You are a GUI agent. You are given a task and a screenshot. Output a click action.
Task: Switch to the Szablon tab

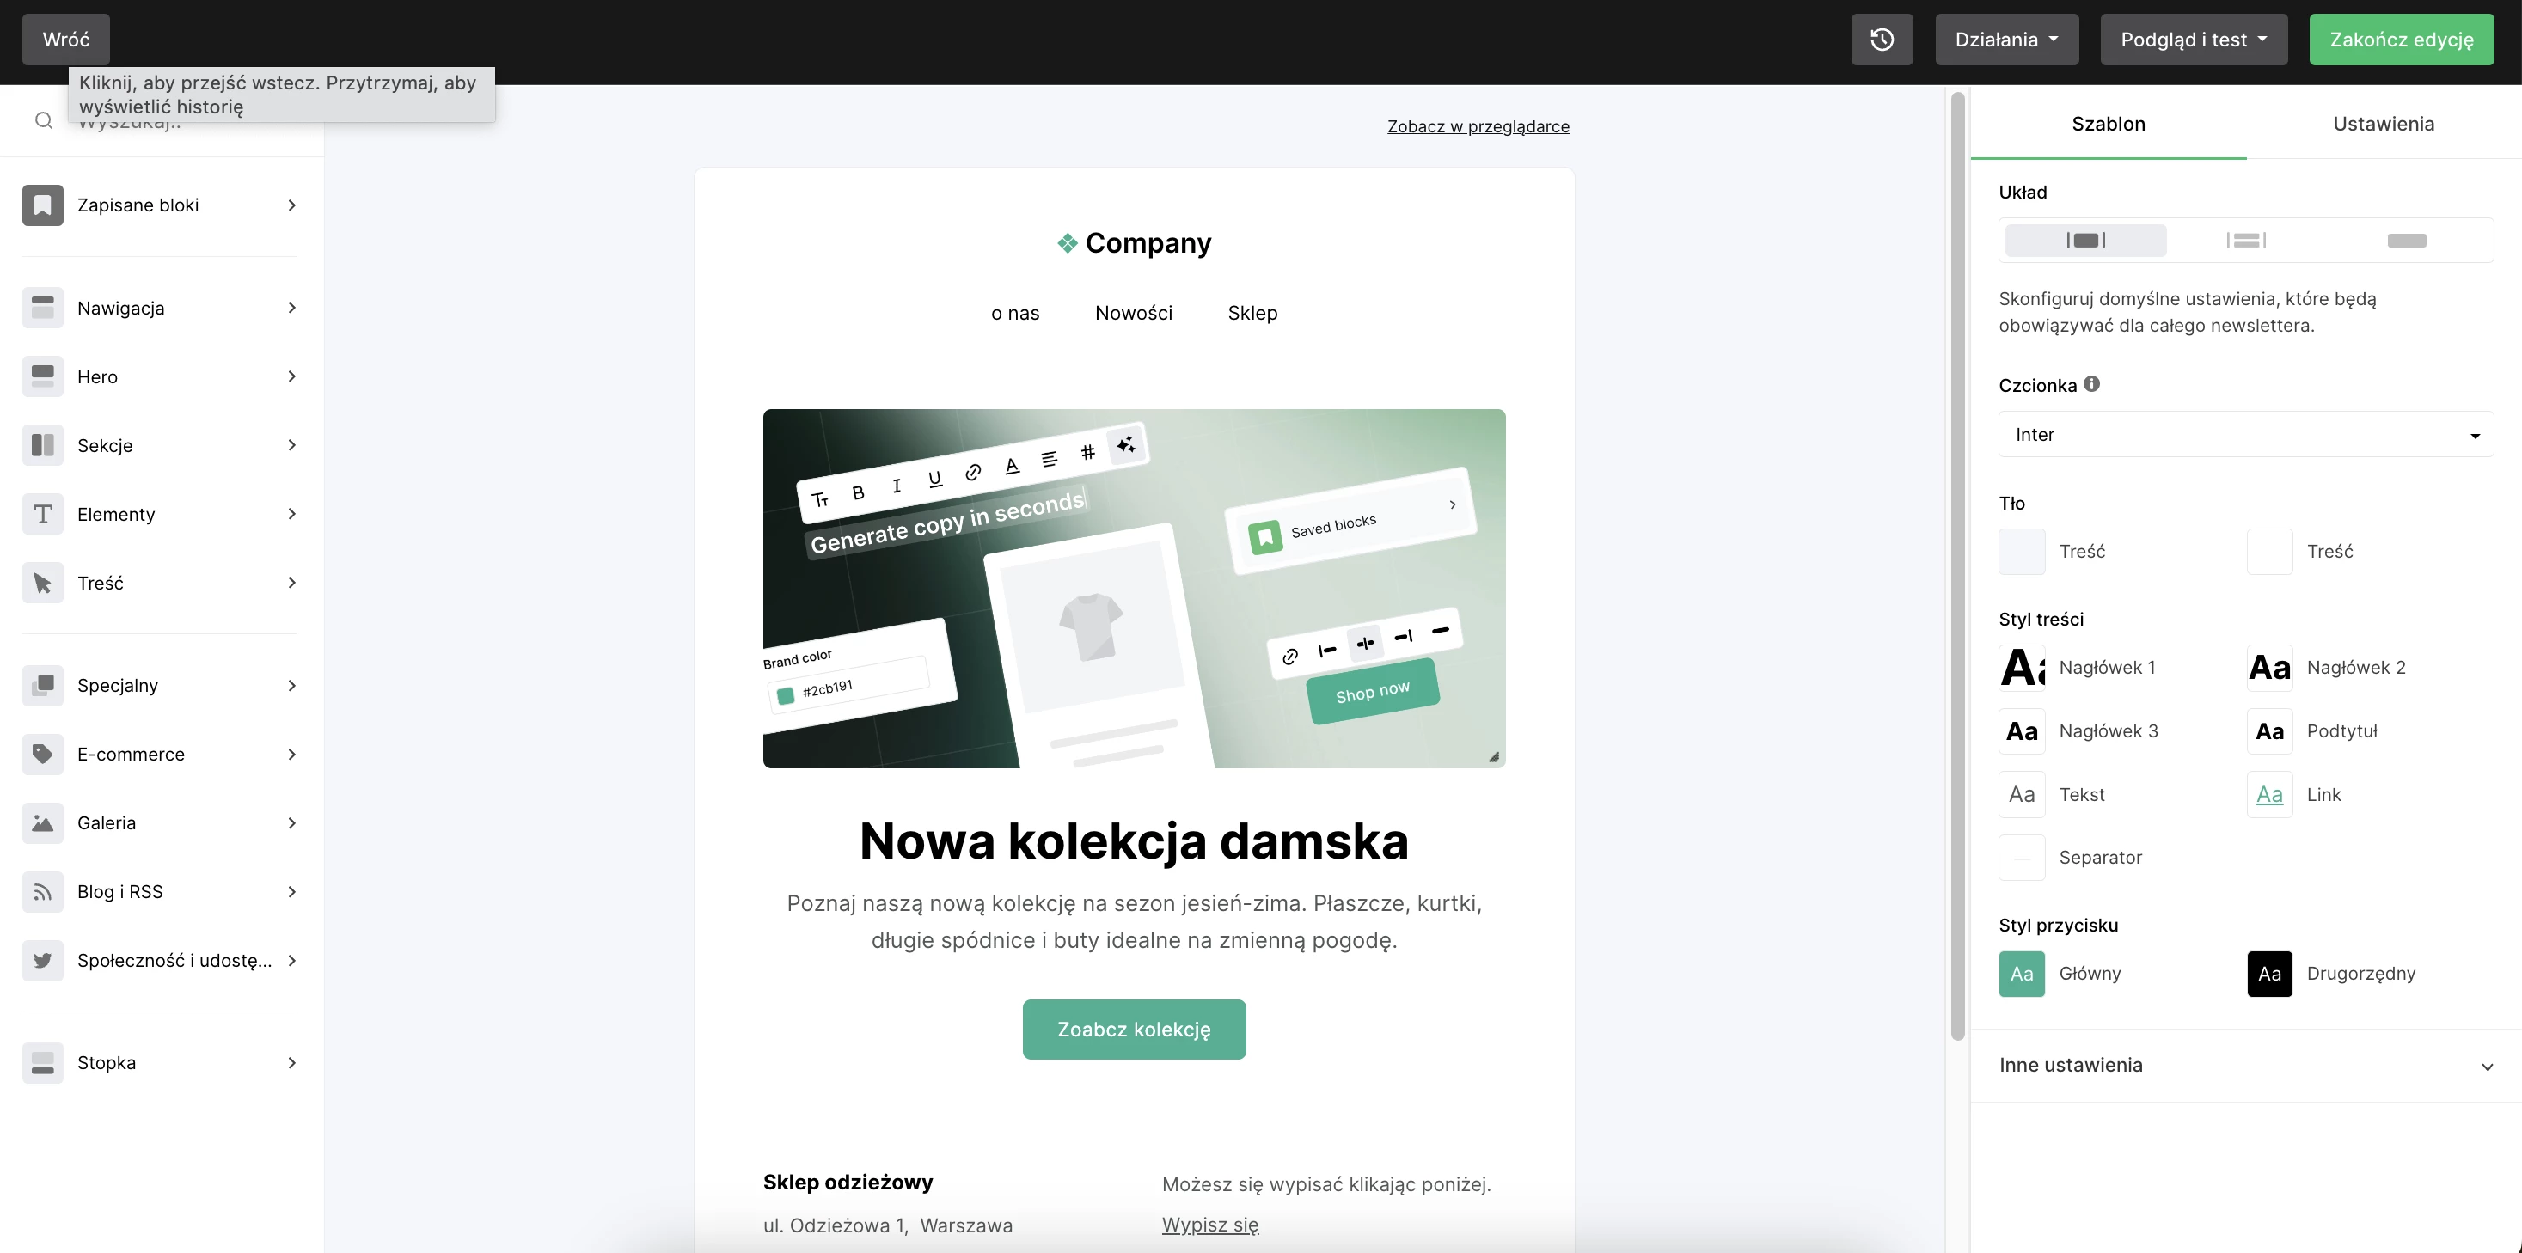coord(2108,124)
